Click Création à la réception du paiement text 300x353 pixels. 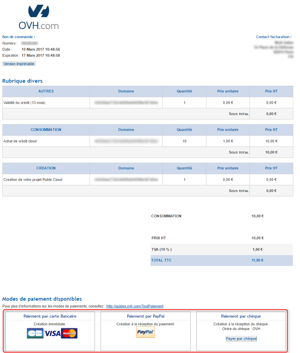(x=145, y=324)
